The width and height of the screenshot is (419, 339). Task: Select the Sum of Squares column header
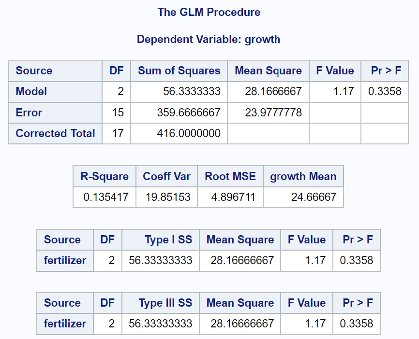tap(179, 71)
